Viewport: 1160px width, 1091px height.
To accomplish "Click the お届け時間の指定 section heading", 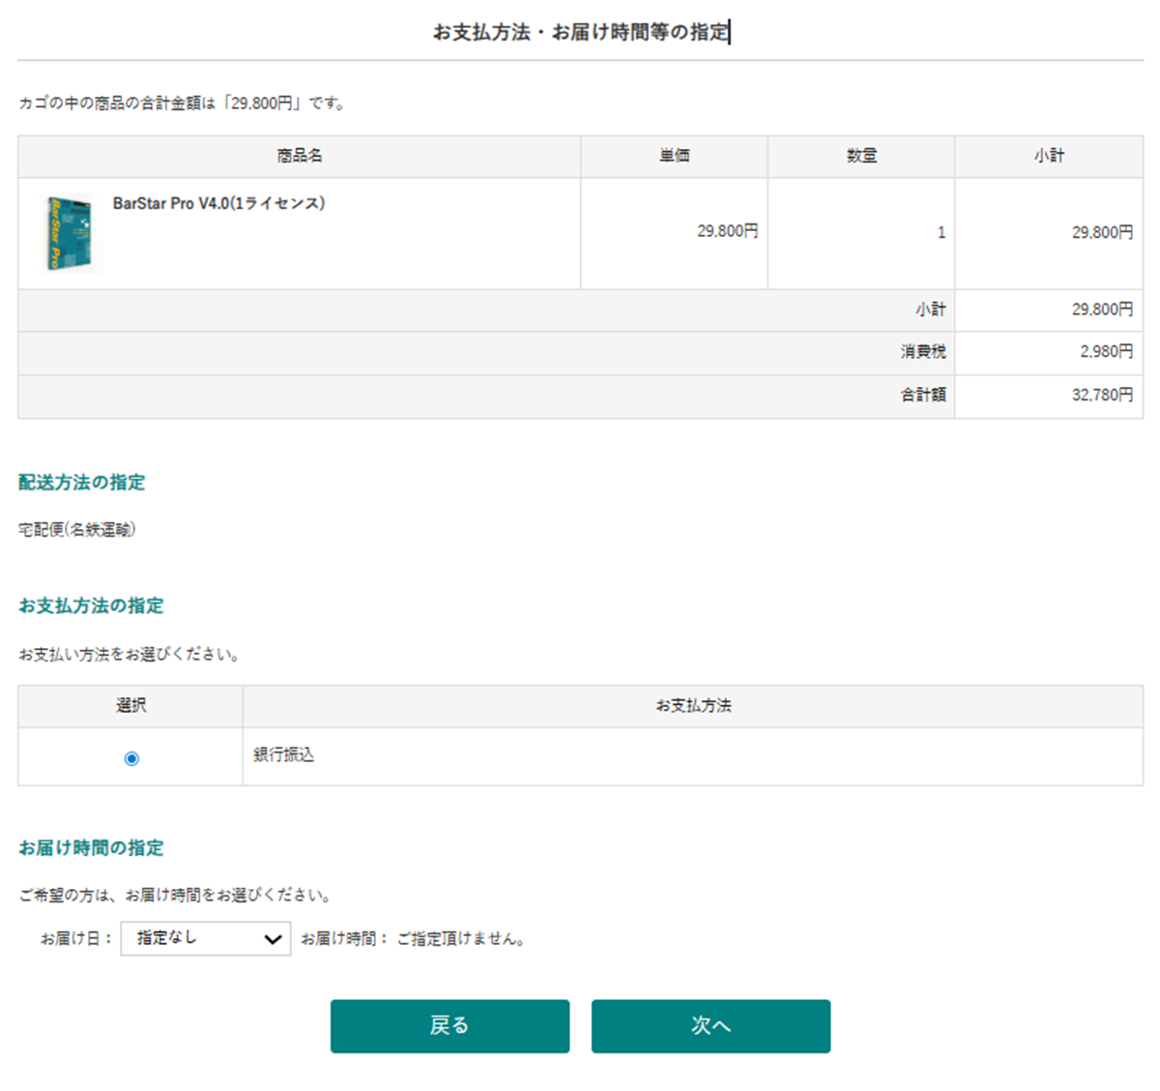I will point(91,847).
